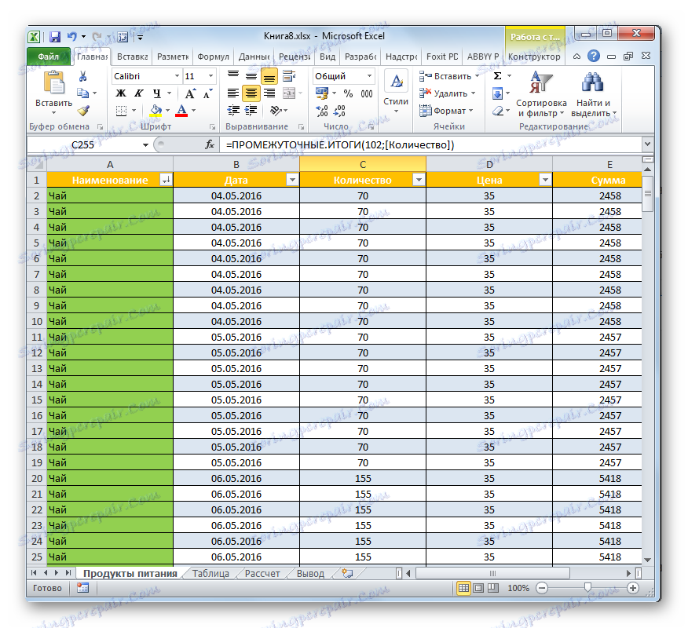Open Excel Help question mark
The image size is (688, 628).
[593, 56]
